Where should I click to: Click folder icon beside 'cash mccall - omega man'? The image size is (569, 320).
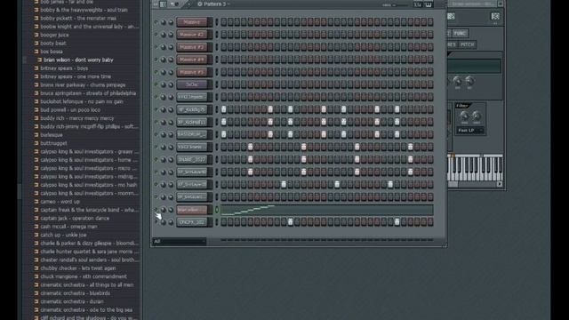[x=36, y=227]
